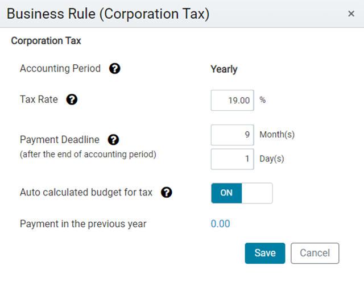Viewport: 364px width, 283px height.
Task: Select the Day(s) deadline input box
Action: point(233,159)
